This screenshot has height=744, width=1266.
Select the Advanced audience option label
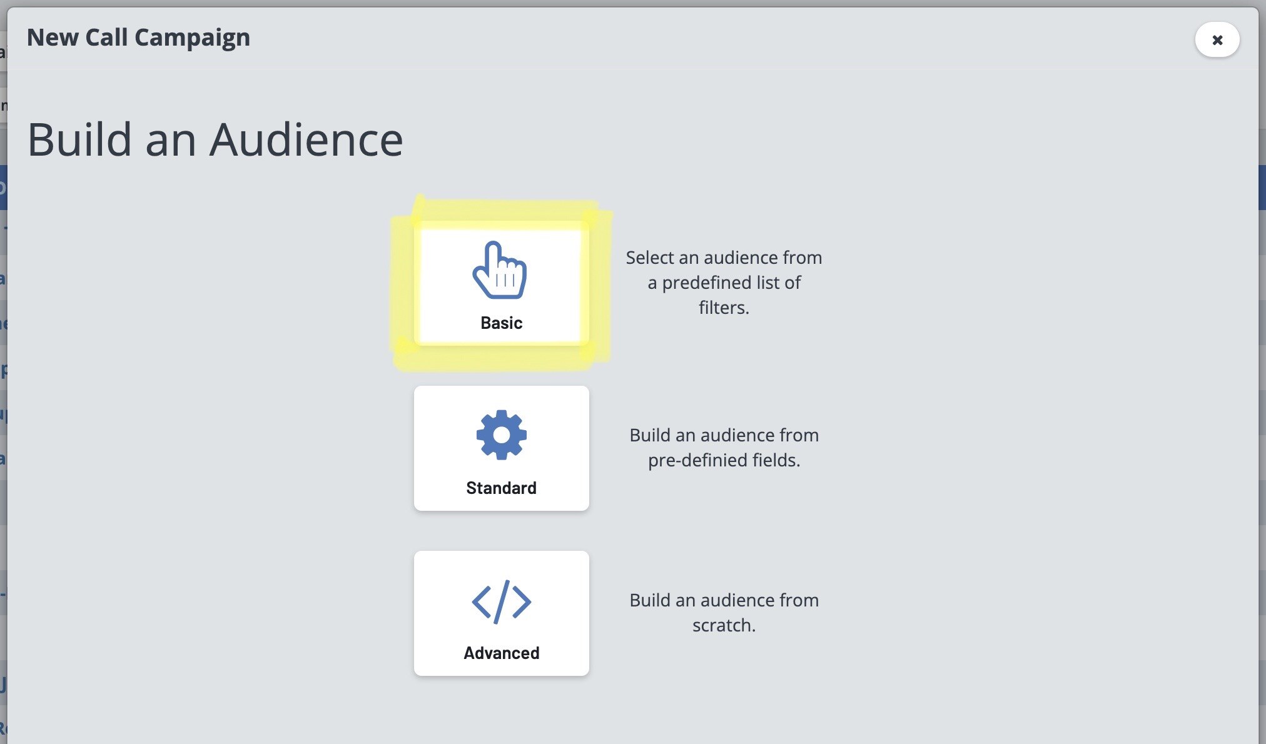(501, 653)
